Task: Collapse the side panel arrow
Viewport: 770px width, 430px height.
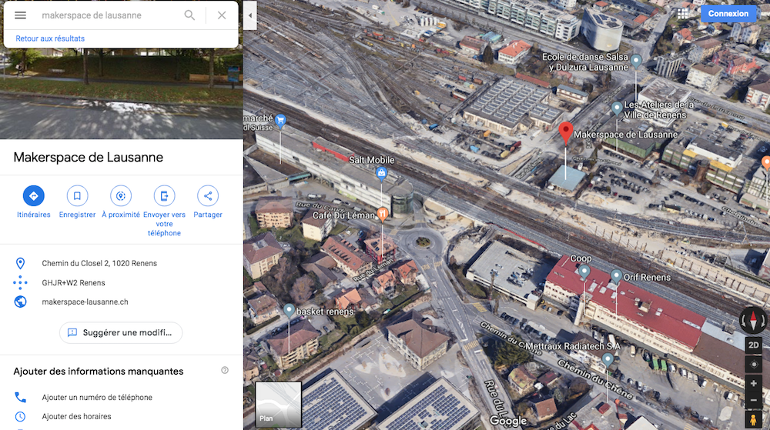Action: [x=250, y=15]
